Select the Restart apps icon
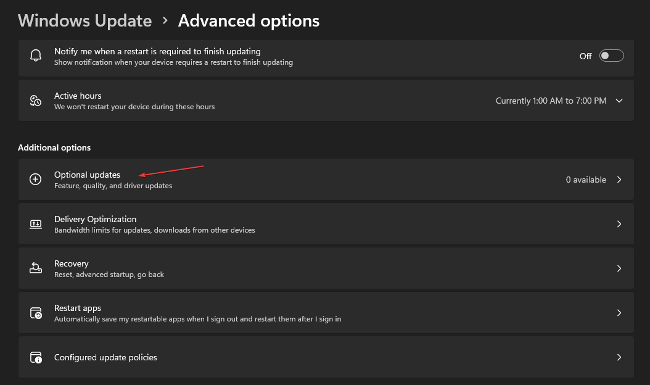The width and height of the screenshot is (650, 385). coord(35,312)
